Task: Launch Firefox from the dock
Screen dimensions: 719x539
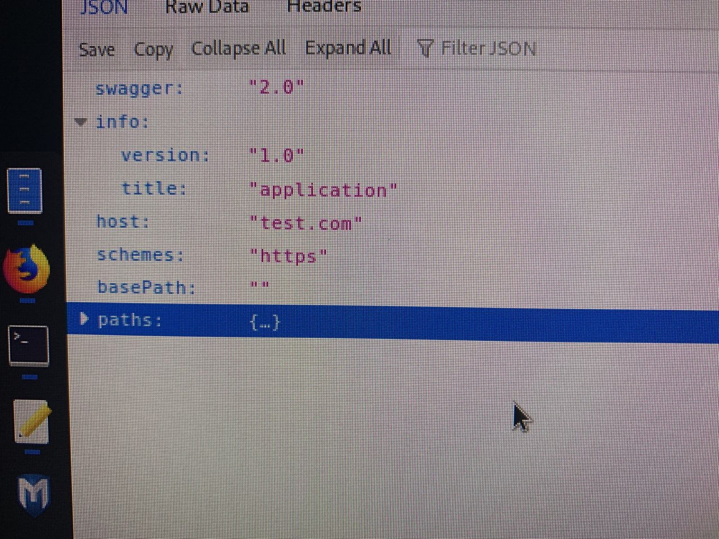Action: (x=26, y=269)
